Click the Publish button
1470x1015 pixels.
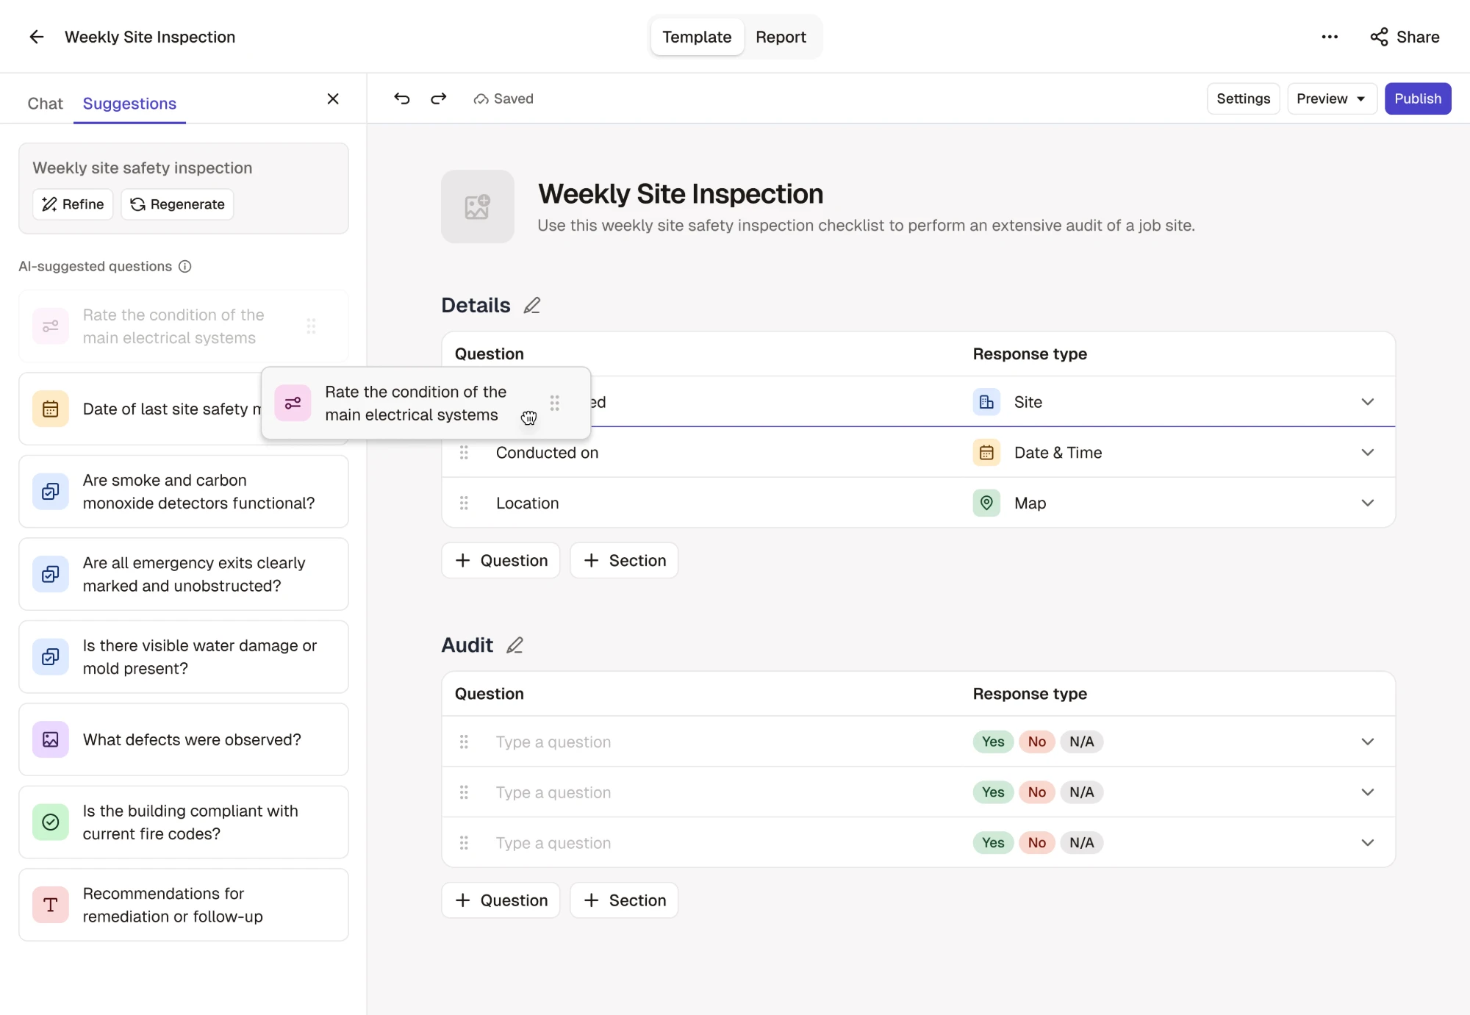(1418, 98)
